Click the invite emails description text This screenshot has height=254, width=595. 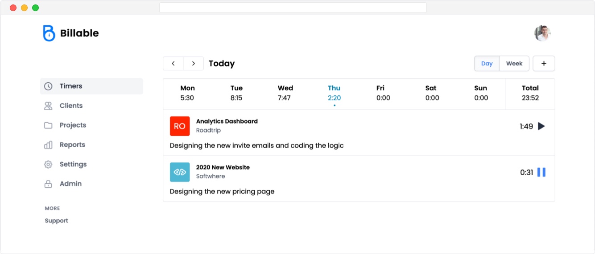click(x=257, y=145)
